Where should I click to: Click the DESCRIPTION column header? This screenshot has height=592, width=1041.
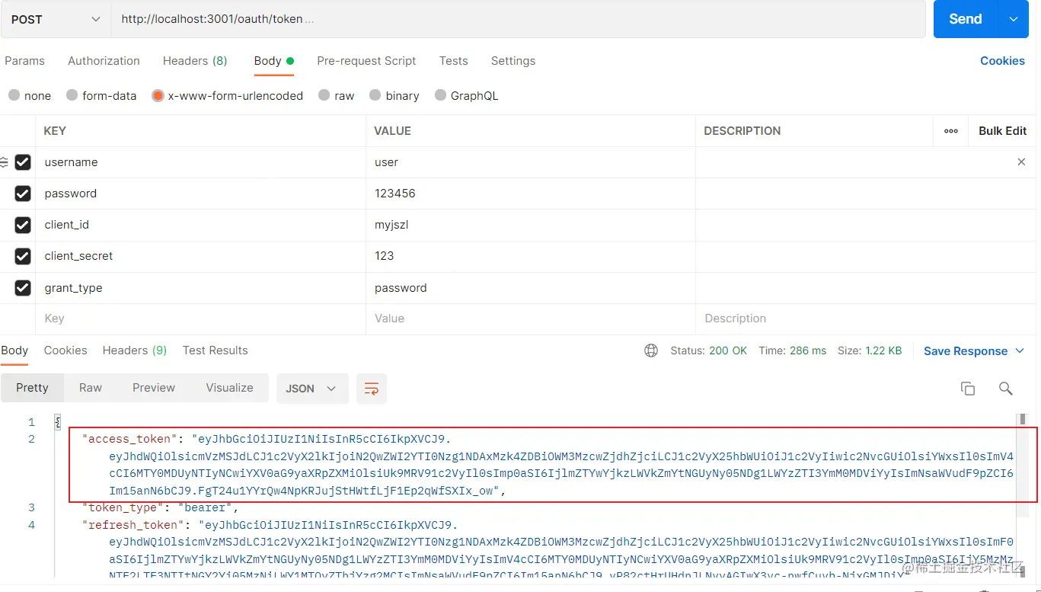tap(742, 131)
